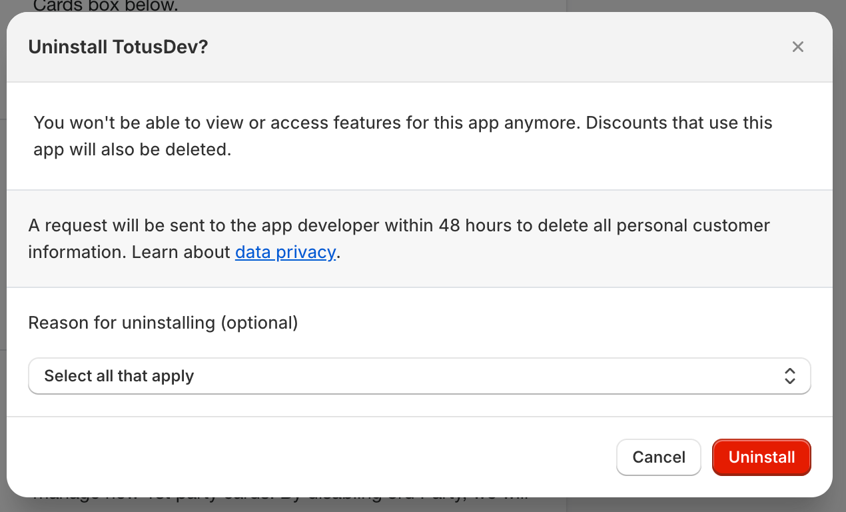Click the up-down arrows on reason selector
The height and width of the screenshot is (512, 846).
pyautogui.click(x=790, y=376)
